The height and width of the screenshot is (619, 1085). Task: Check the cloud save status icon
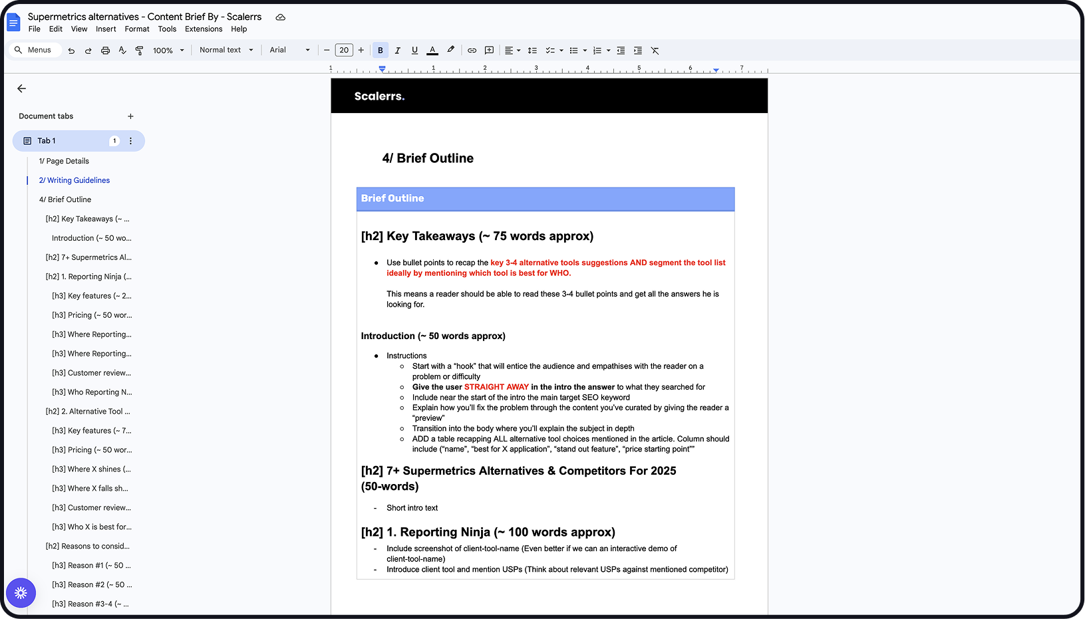click(x=281, y=17)
